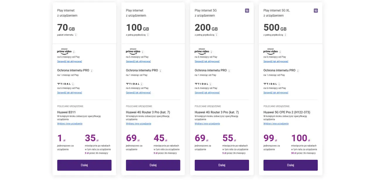
Task: Click Huawei 5G CPE Pro 2 (H122-373) name
Action: coord(287,112)
